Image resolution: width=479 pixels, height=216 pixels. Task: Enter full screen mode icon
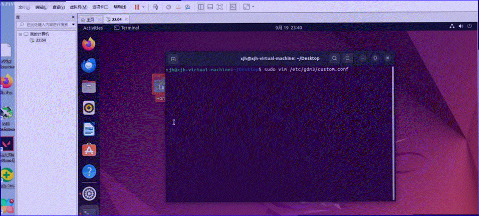[x=219, y=7]
